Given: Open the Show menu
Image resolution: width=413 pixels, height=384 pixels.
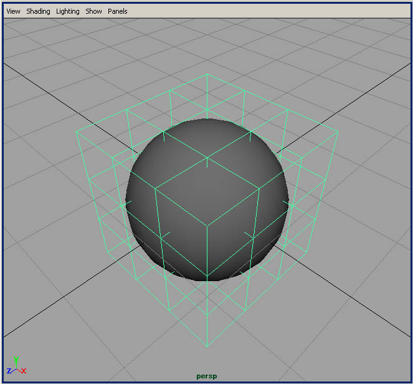Looking at the screenshot, I should tap(93, 11).
